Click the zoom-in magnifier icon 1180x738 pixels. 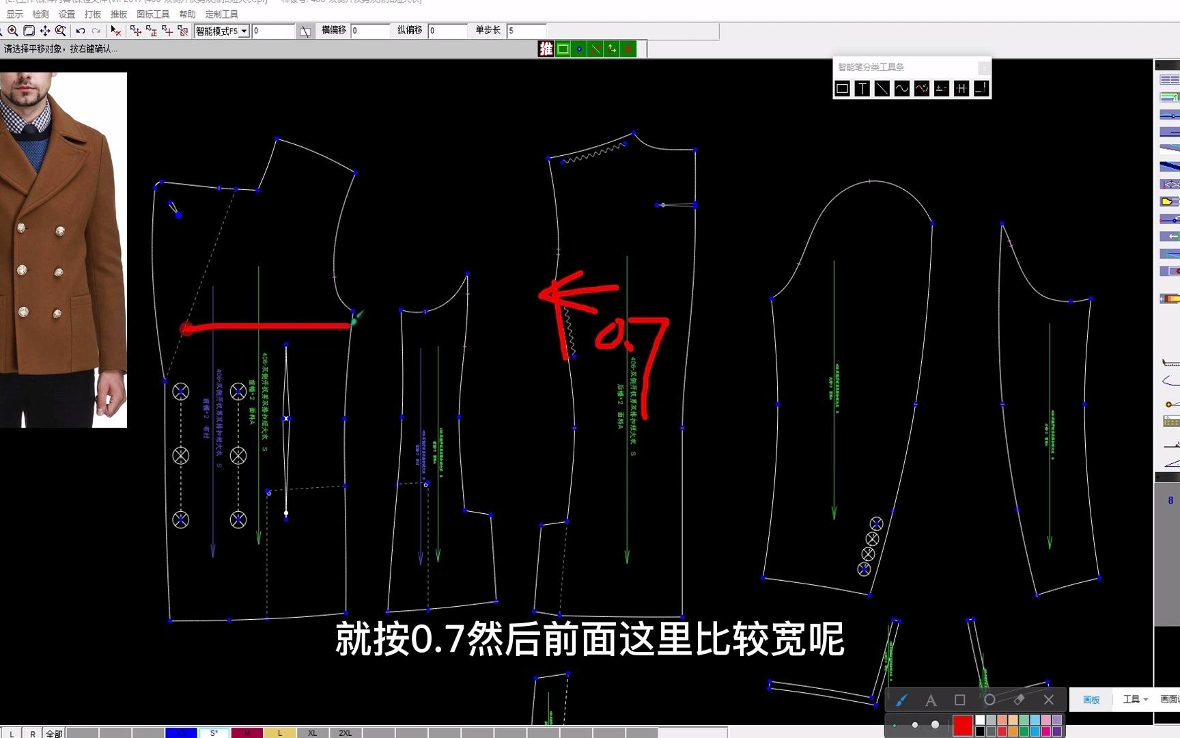[x=13, y=31]
